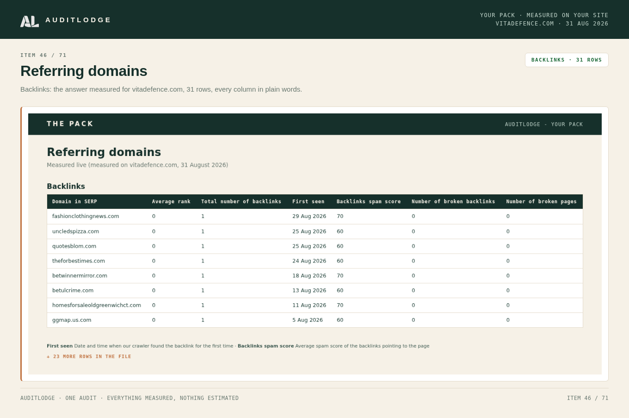Select the quotesblom.com domain cell
Screen dimensions: 629x418
74,246
